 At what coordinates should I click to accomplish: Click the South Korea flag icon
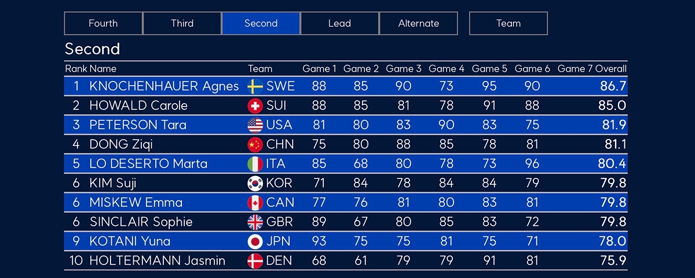[255, 183]
